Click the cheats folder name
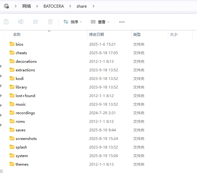 click(x=21, y=53)
